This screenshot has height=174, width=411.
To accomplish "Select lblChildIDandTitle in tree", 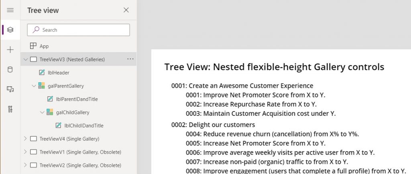I will pos(84,125).
